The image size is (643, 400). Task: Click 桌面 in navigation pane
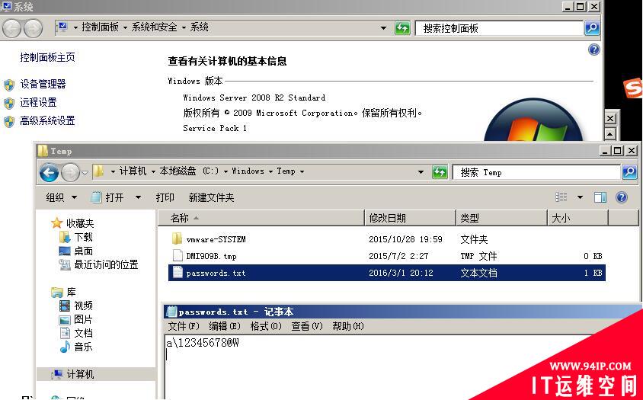point(83,251)
